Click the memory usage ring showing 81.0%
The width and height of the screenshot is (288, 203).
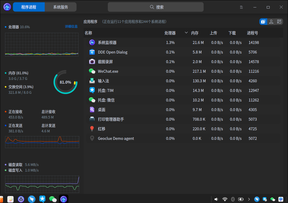pyautogui.click(x=65, y=82)
